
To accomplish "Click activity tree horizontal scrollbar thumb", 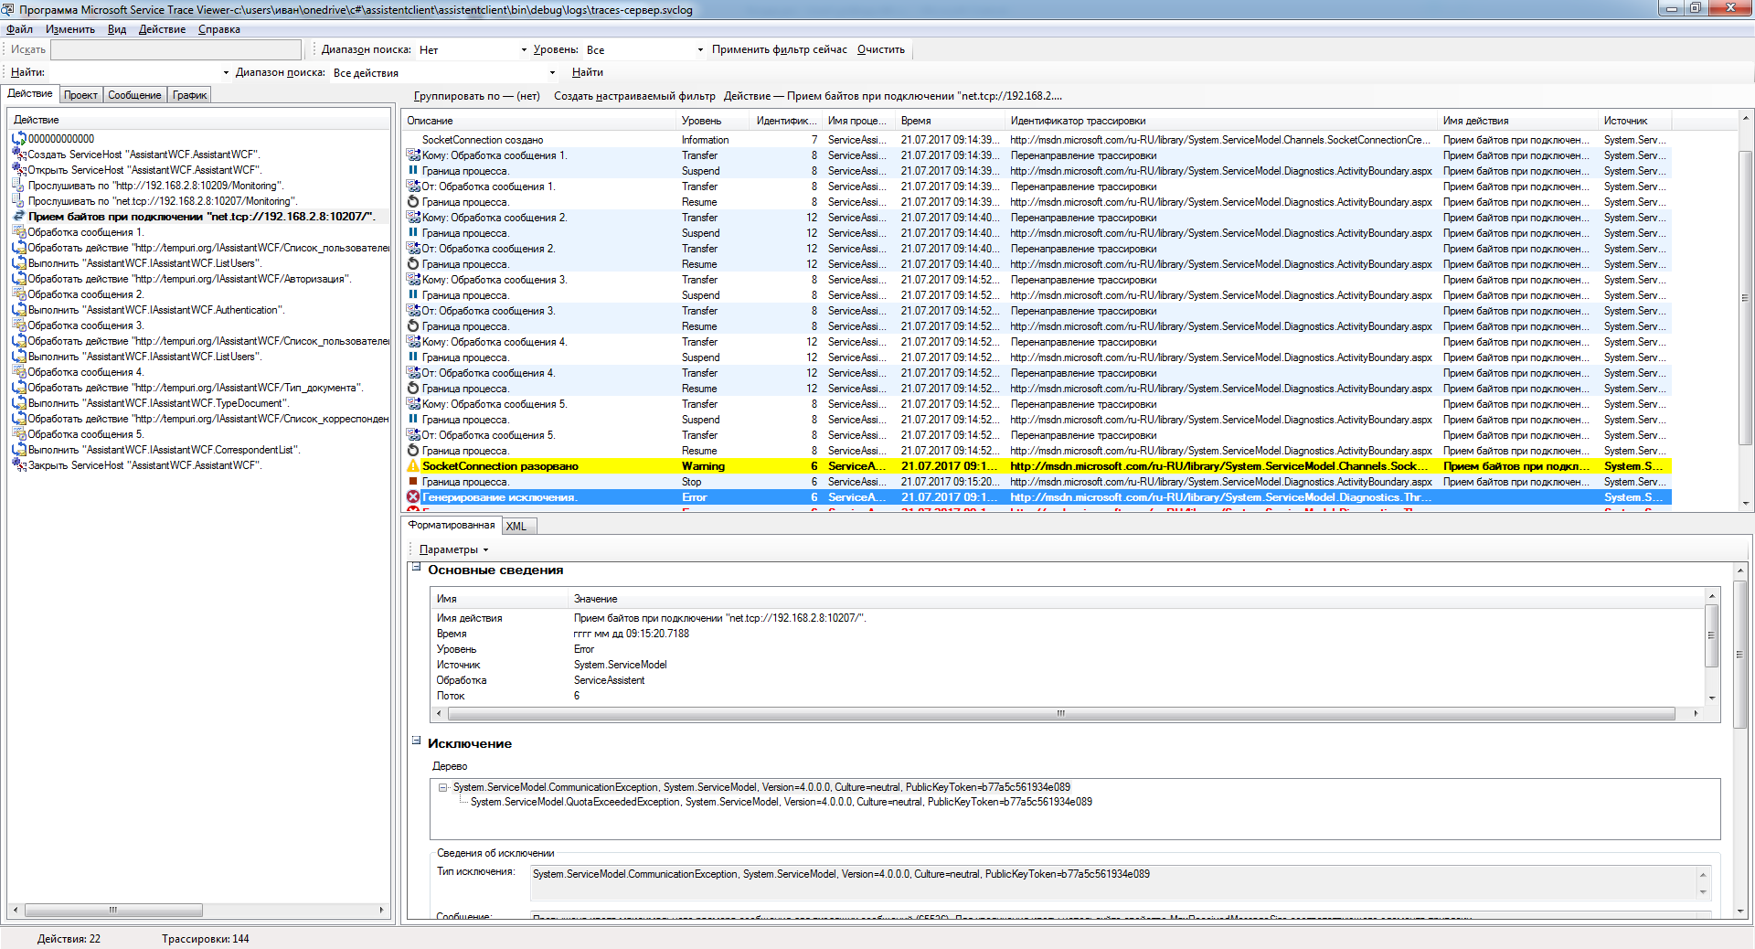I will (x=113, y=911).
